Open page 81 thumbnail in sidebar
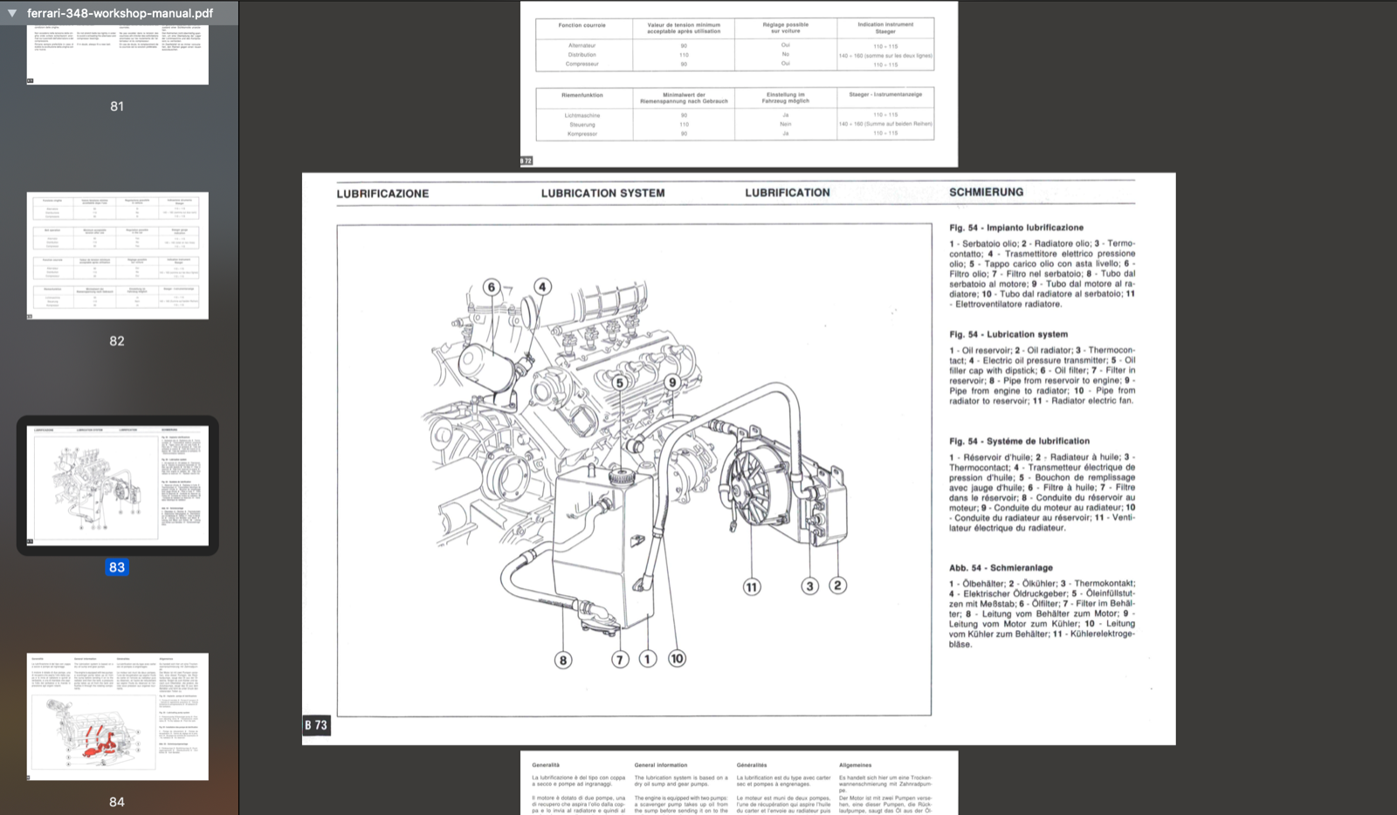The width and height of the screenshot is (1397, 815). point(117,54)
